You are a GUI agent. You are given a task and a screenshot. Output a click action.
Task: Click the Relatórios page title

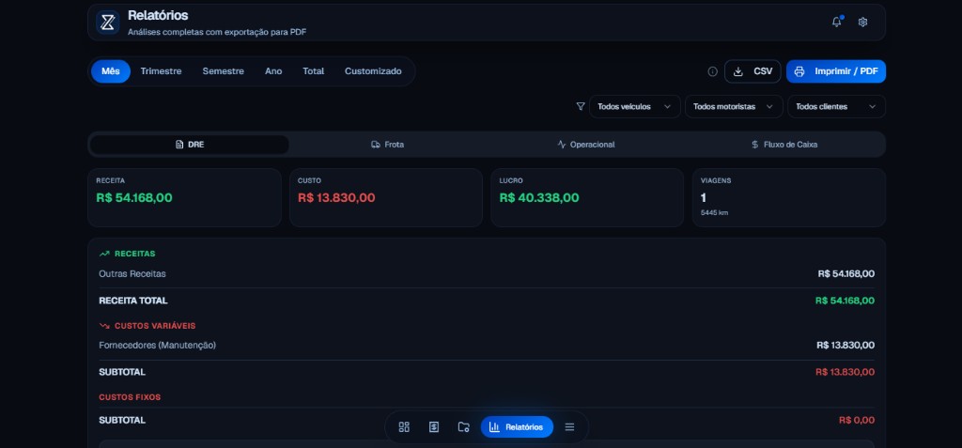(x=158, y=15)
